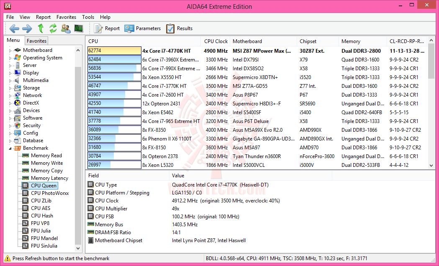Viewport: 439px width, 266px height.
Task: Select the Devices icon in tree
Action: (x=18, y=110)
